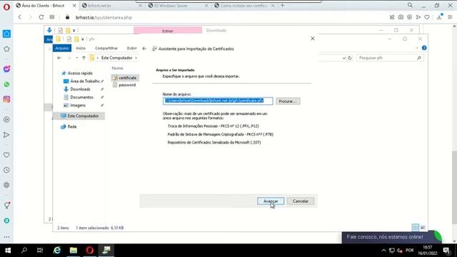The width and height of the screenshot is (457, 257).
Task: Open the Arquivo tab in File Explorer
Action: (x=62, y=48)
